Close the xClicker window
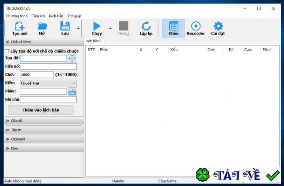 [x=273, y=8]
